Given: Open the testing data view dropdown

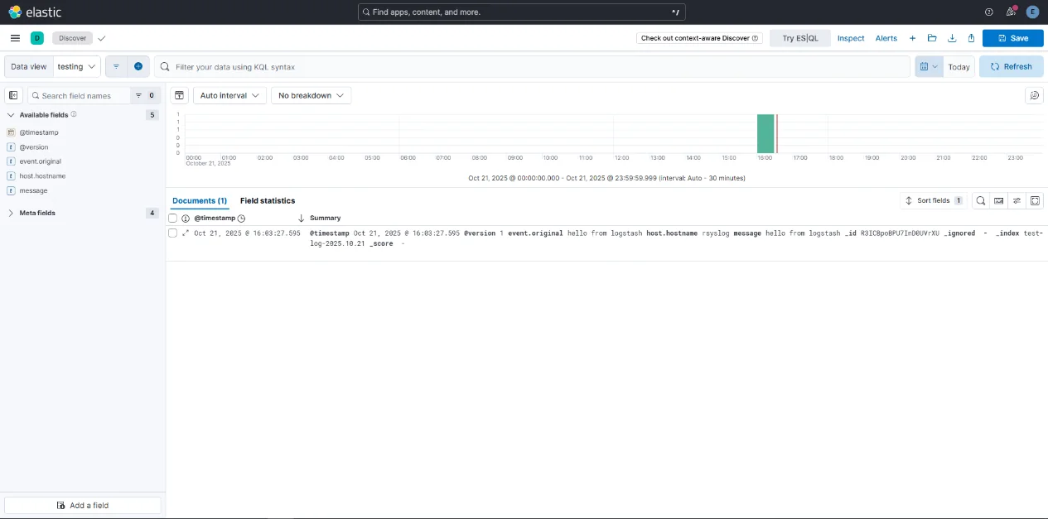Looking at the screenshot, I should 77,66.
